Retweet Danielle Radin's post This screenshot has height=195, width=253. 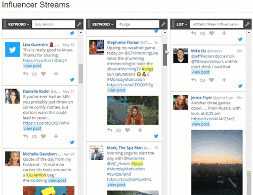[x=34, y=136]
